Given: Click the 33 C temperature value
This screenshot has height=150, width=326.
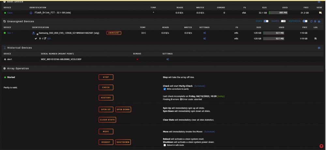Looking at the screenshot, I should (x=143, y=33).
